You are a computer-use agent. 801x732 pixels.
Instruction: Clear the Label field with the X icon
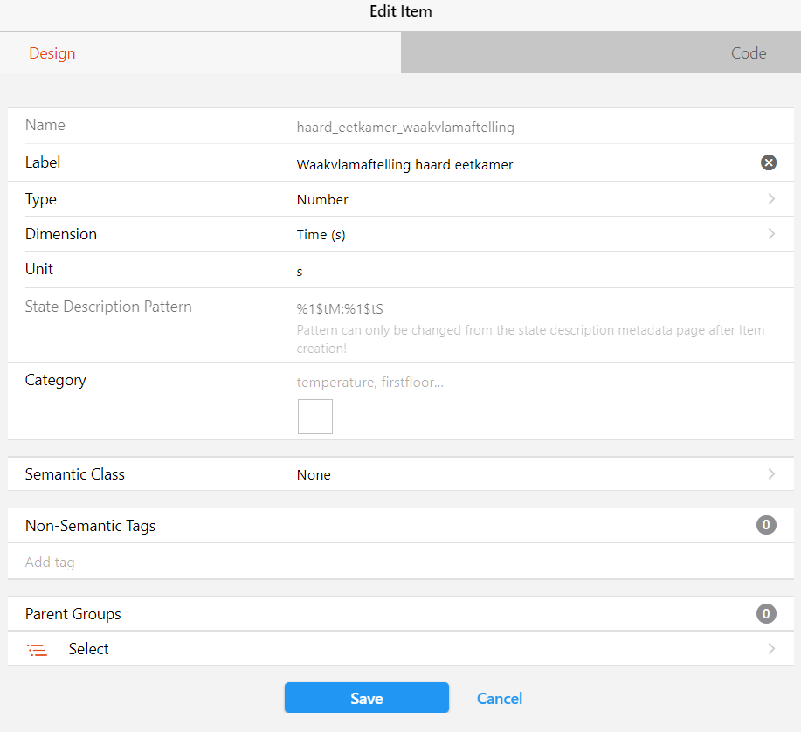768,162
